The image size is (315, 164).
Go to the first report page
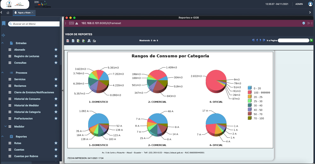click(x=253, y=40)
